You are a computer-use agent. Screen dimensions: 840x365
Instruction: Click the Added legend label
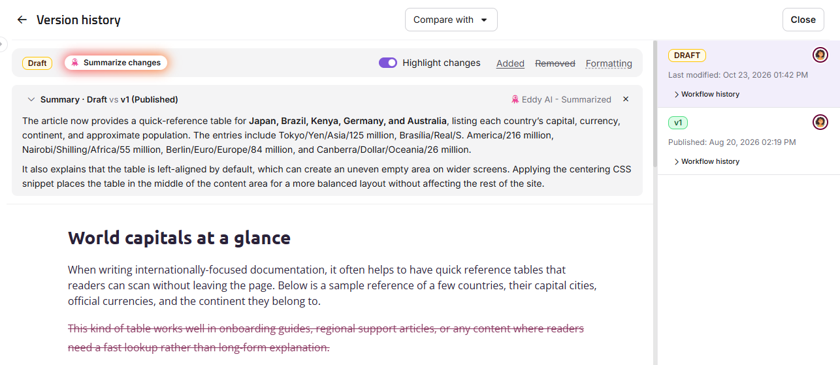510,63
